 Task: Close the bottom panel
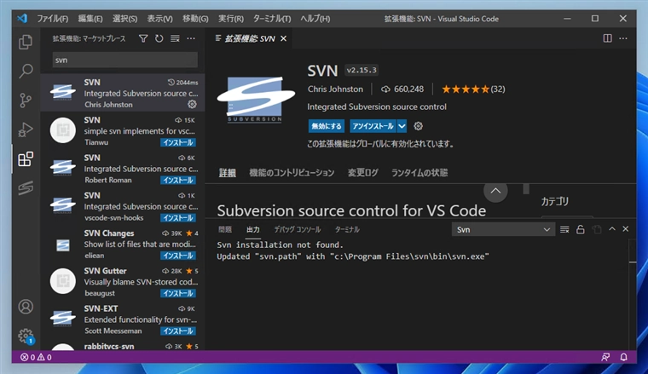click(626, 229)
